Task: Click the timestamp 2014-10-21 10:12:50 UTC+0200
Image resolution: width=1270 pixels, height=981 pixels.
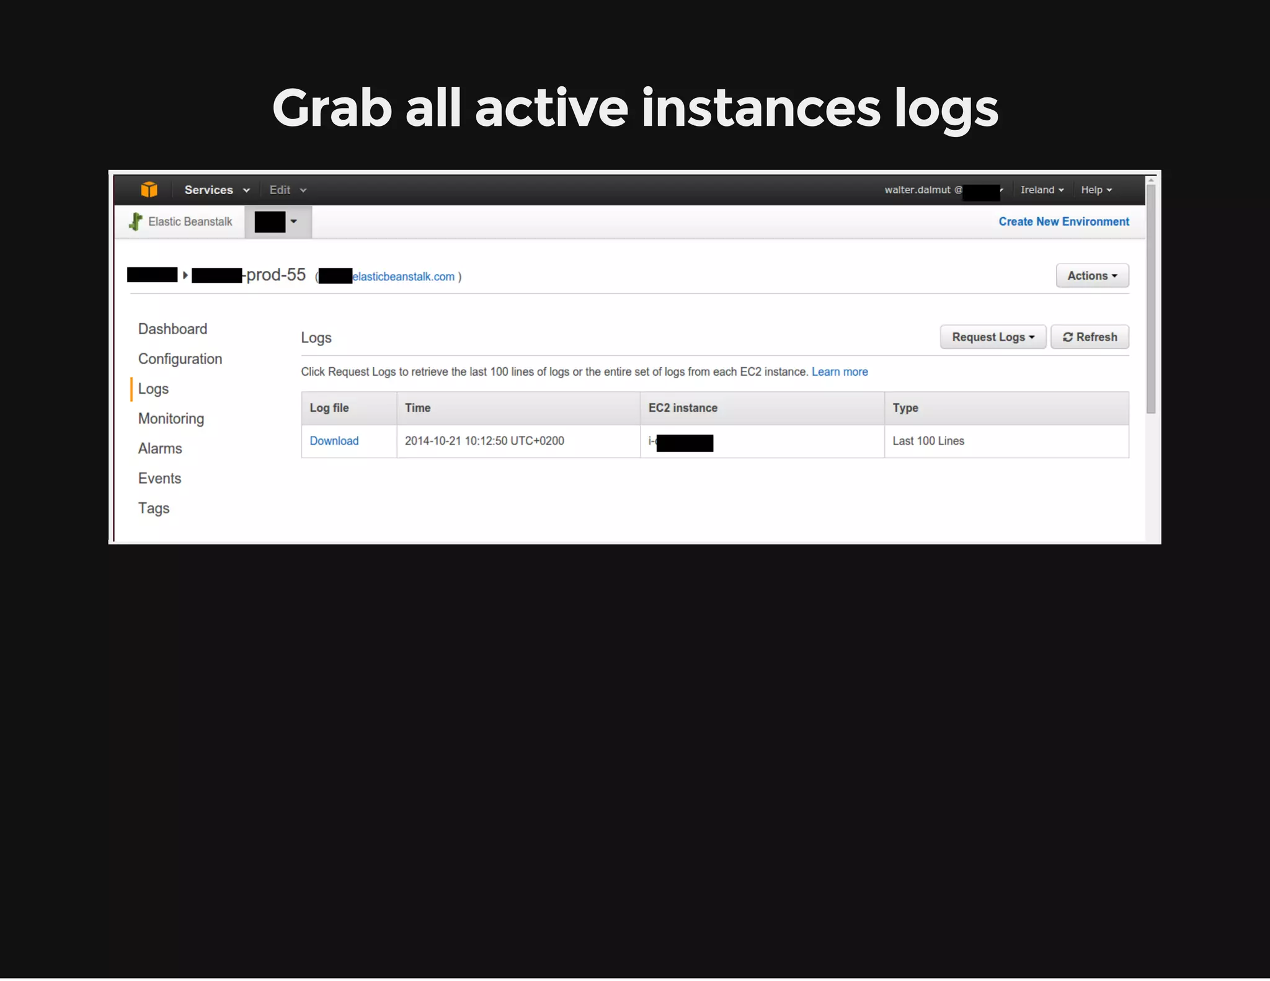Action: click(x=484, y=441)
